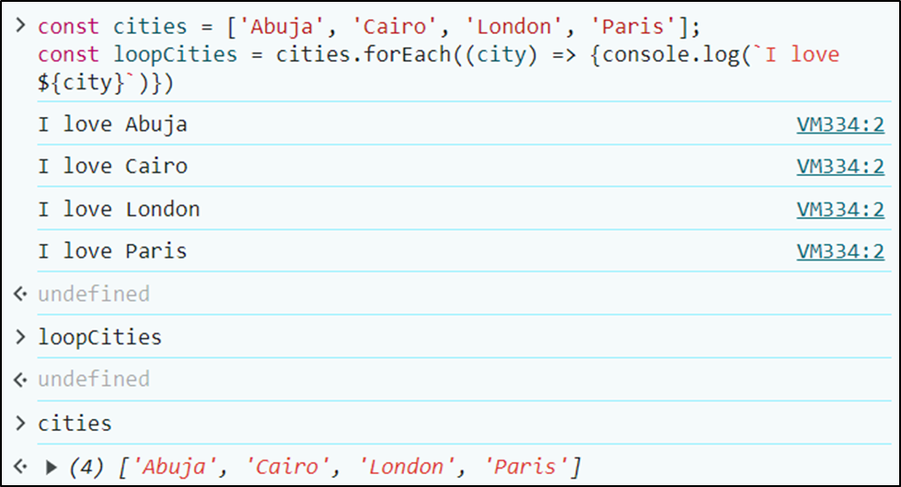The width and height of the screenshot is (901, 487).
Task: Select the "I love Paris" log message
Action: (x=112, y=251)
